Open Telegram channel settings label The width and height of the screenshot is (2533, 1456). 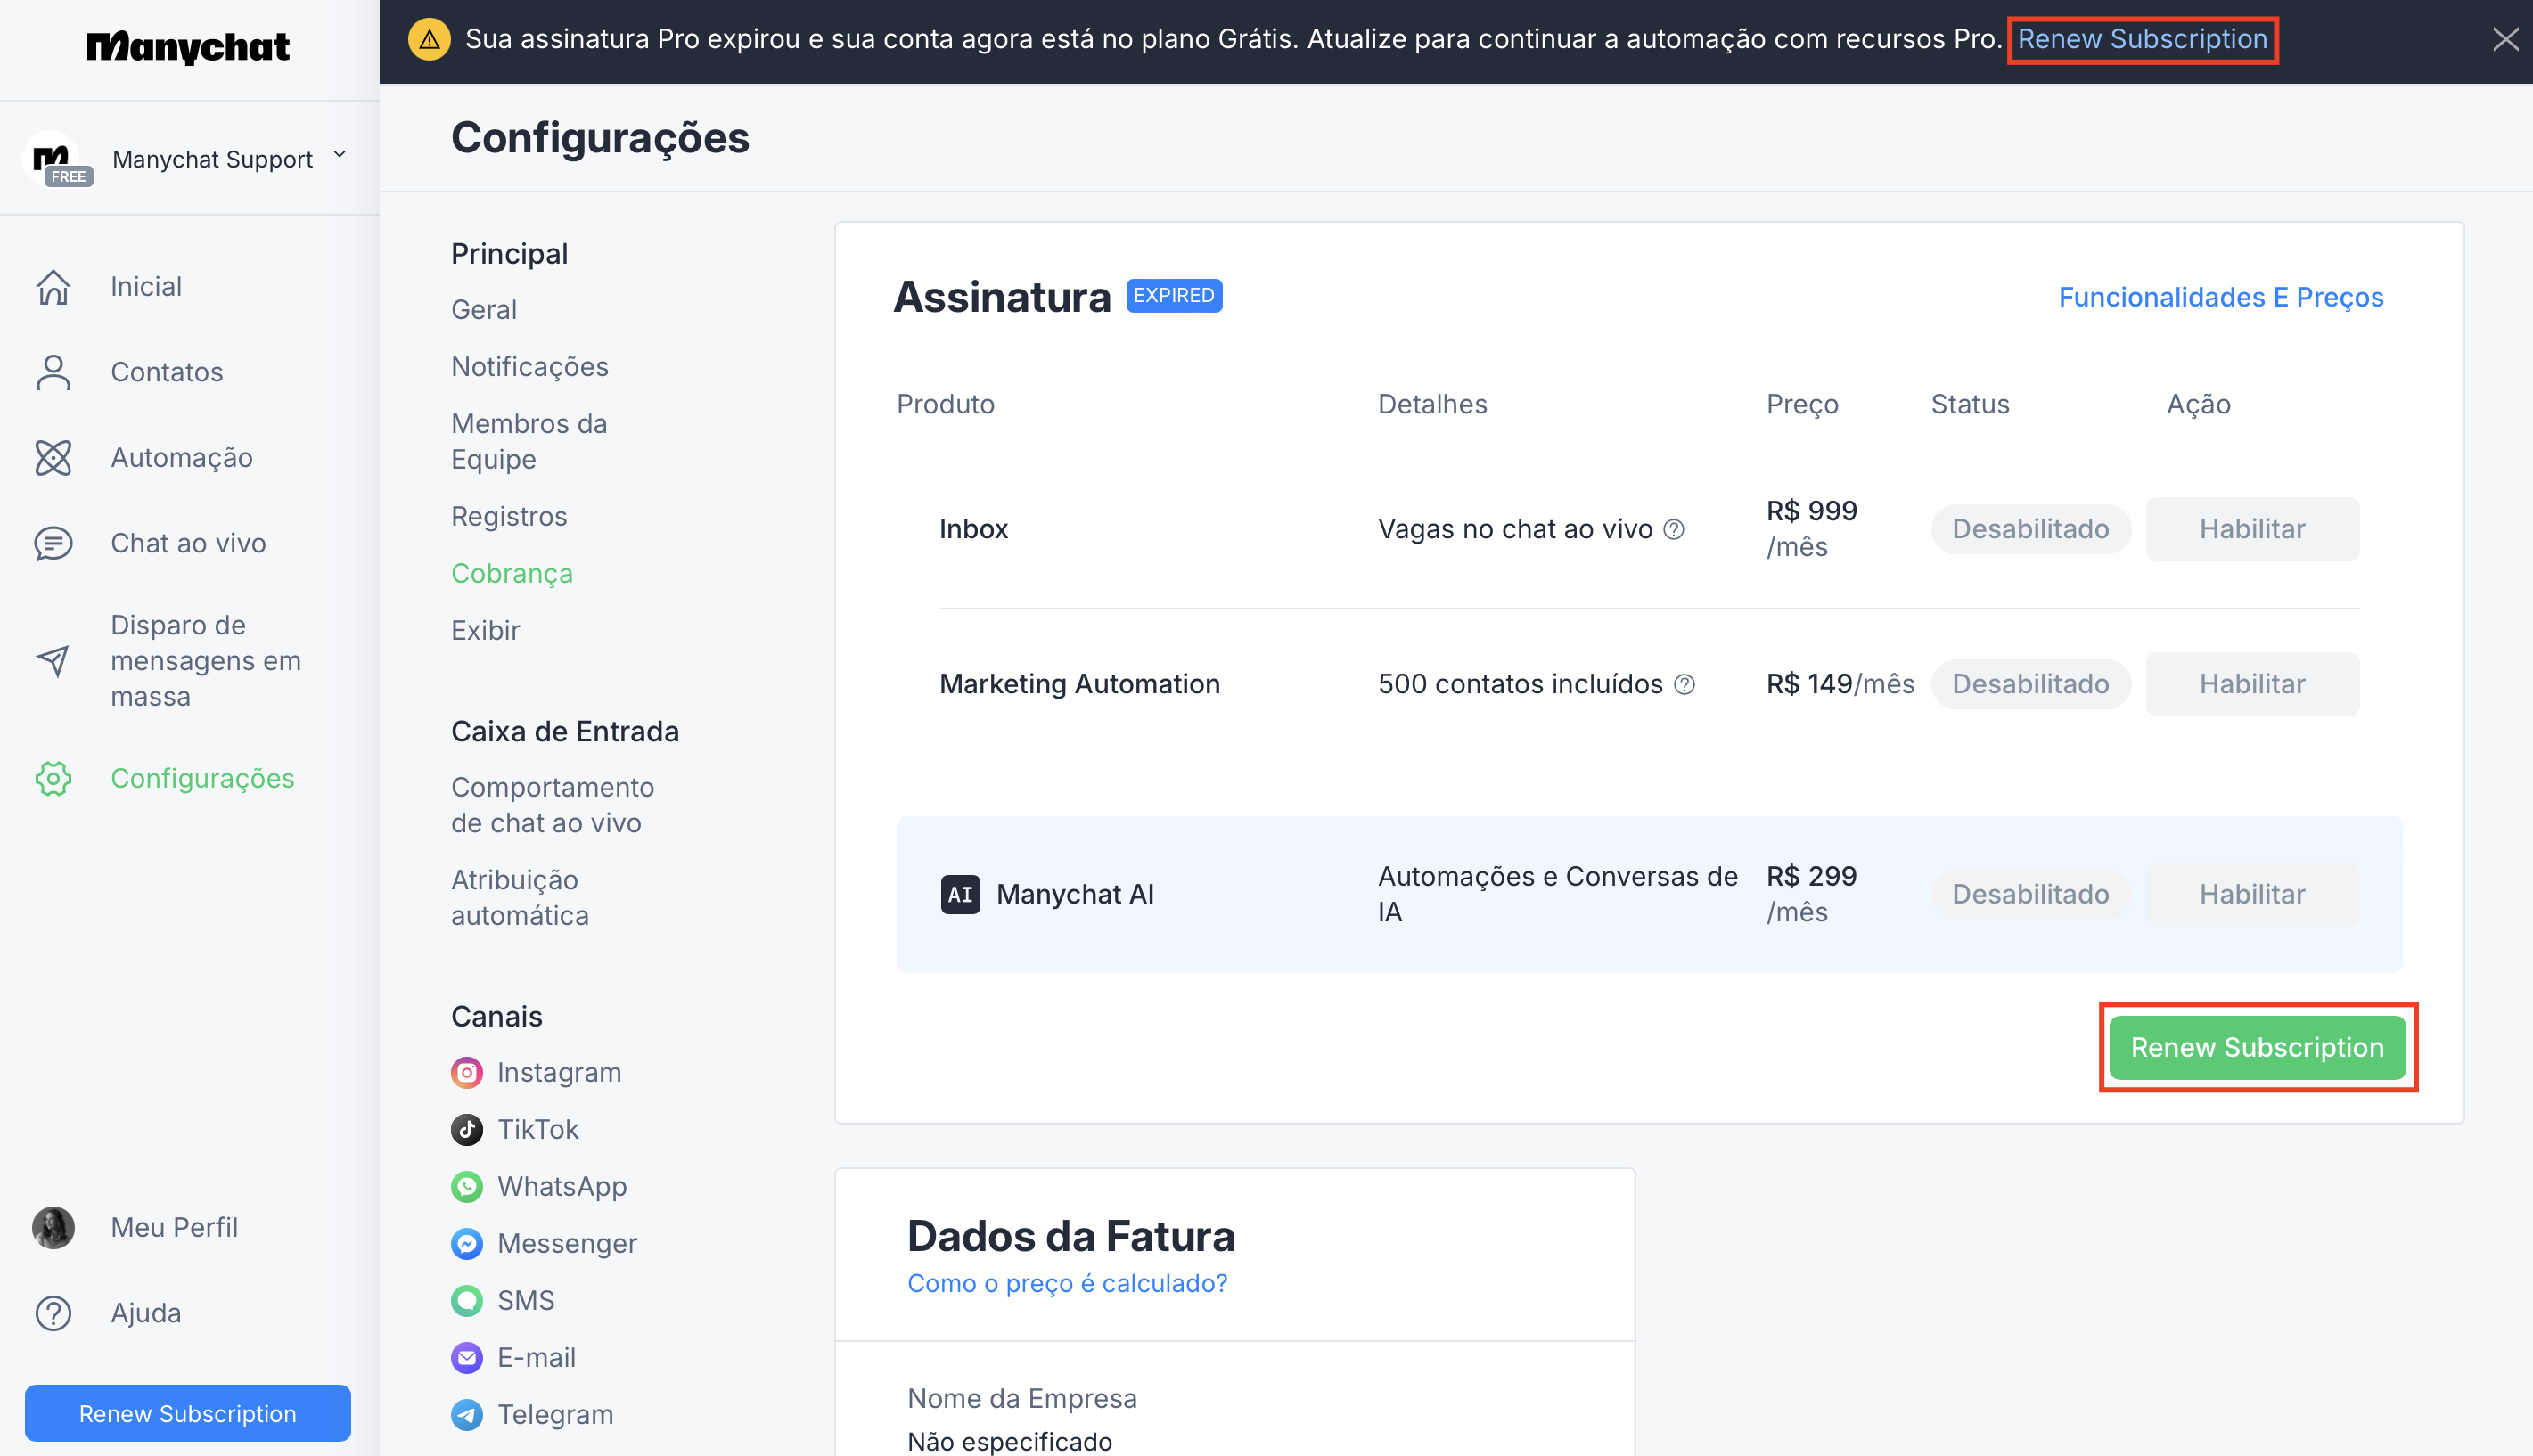pos(556,1415)
